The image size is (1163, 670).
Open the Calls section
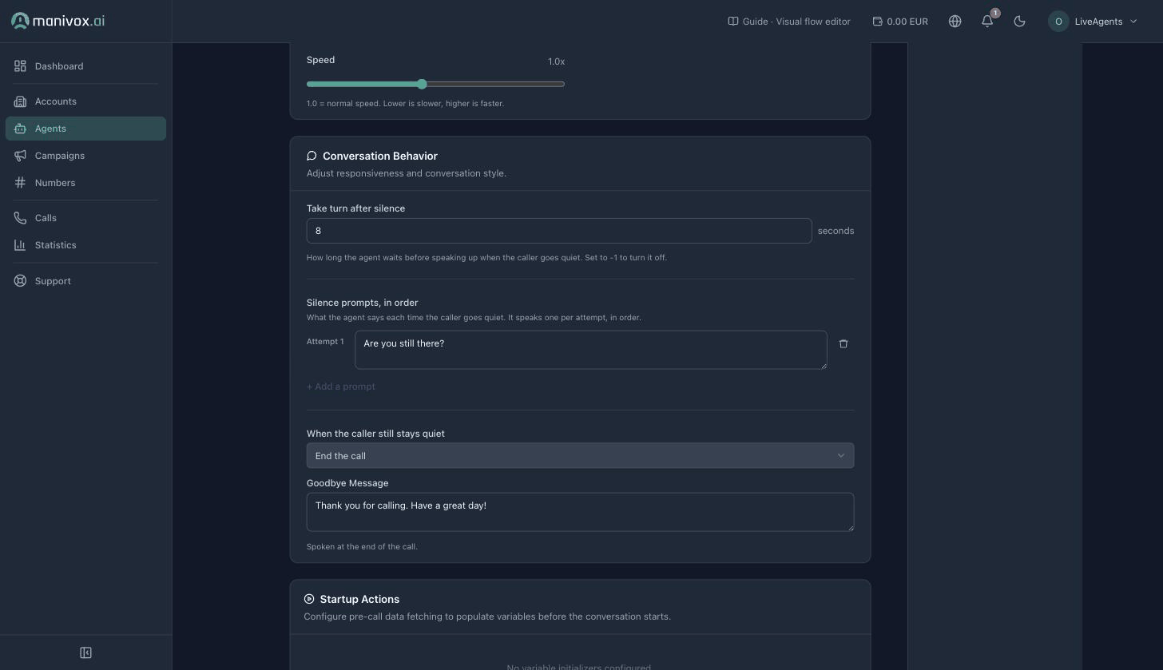85,218
